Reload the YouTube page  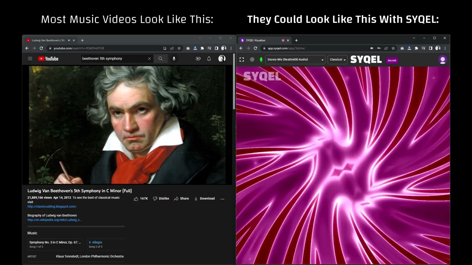pos(41,48)
